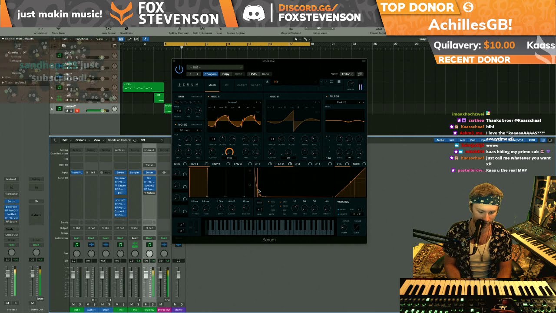Image resolution: width=556 pixels, height=313 pixels.
Task: Click the Compare button in plugin header
Action: (x=210, y=74)
